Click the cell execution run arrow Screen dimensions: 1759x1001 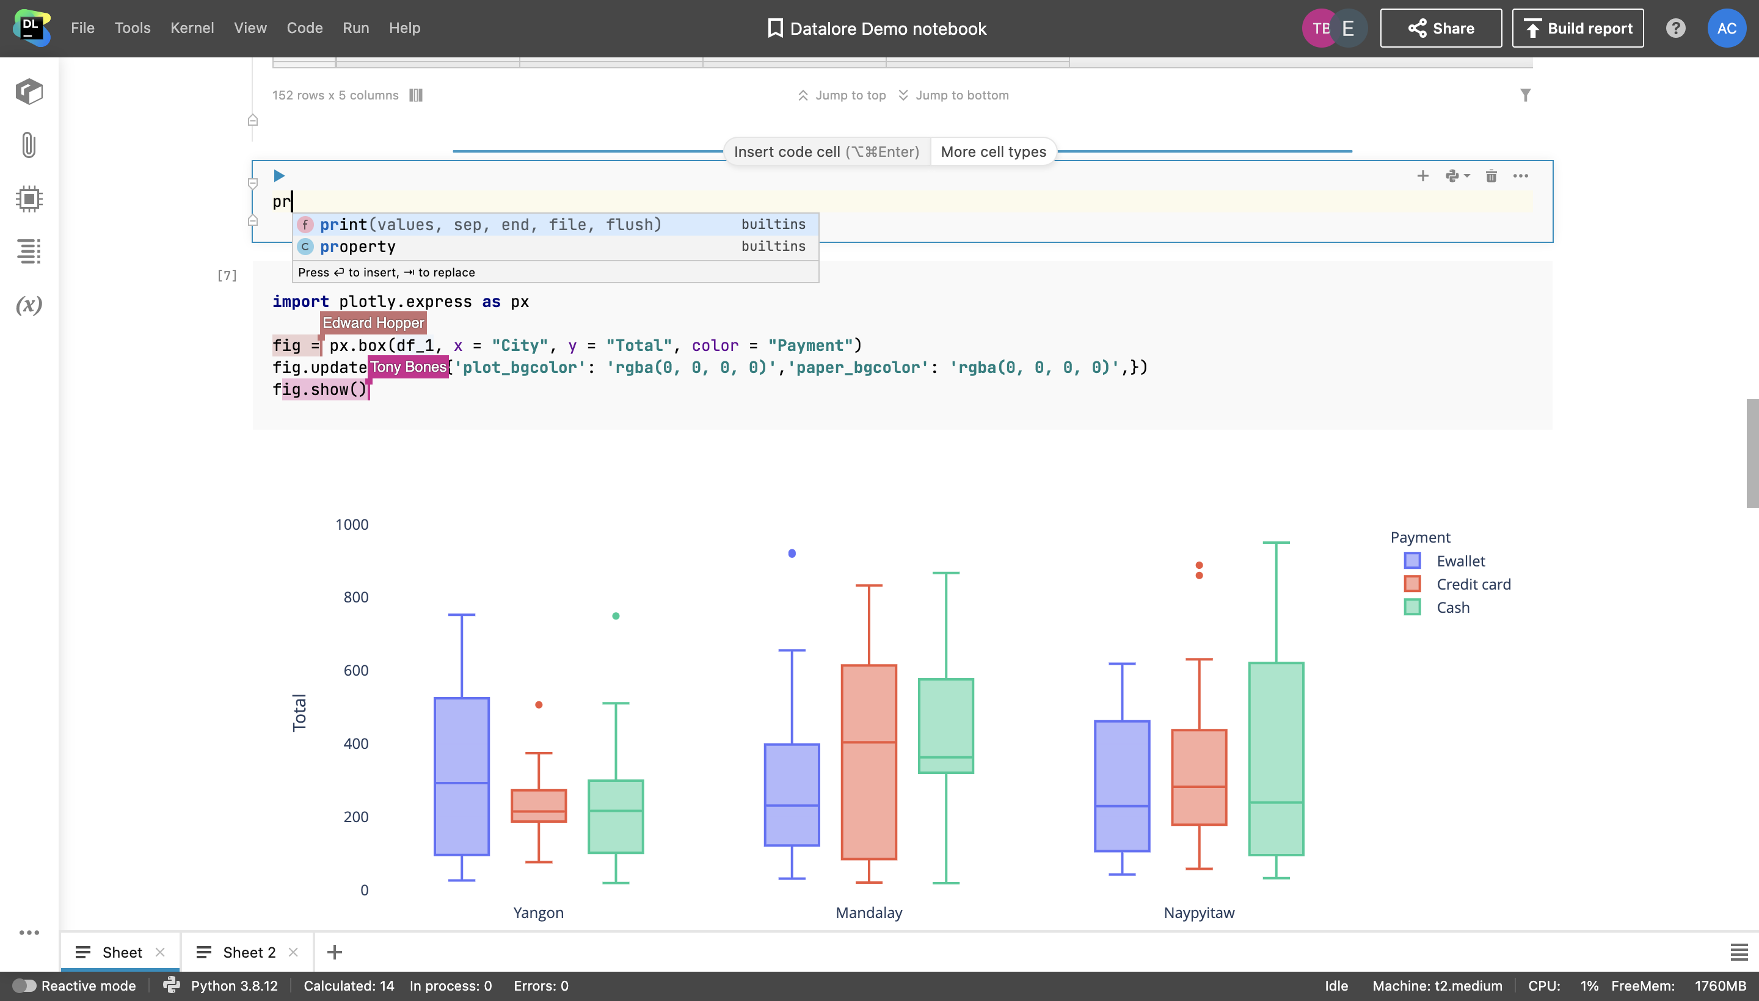[279, 175]
